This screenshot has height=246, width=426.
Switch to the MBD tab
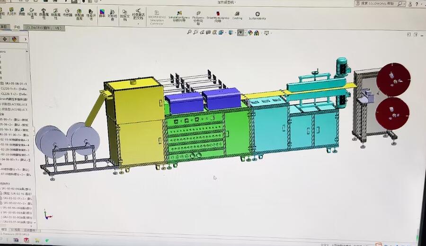pyautogui.click(x=58, y=28)
